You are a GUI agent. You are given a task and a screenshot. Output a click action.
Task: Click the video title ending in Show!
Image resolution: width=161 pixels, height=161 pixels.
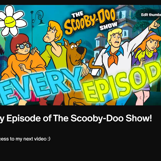[76, 118]
